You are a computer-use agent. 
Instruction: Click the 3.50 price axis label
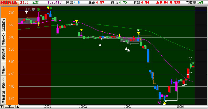click(x=11, y=99)
